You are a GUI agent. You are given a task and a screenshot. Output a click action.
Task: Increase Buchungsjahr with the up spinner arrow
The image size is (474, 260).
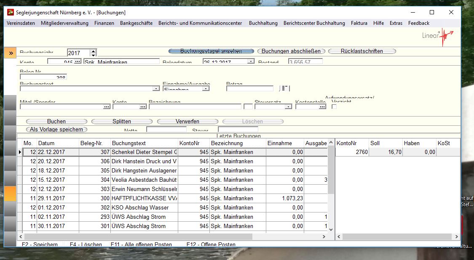[x=93, y=51]
